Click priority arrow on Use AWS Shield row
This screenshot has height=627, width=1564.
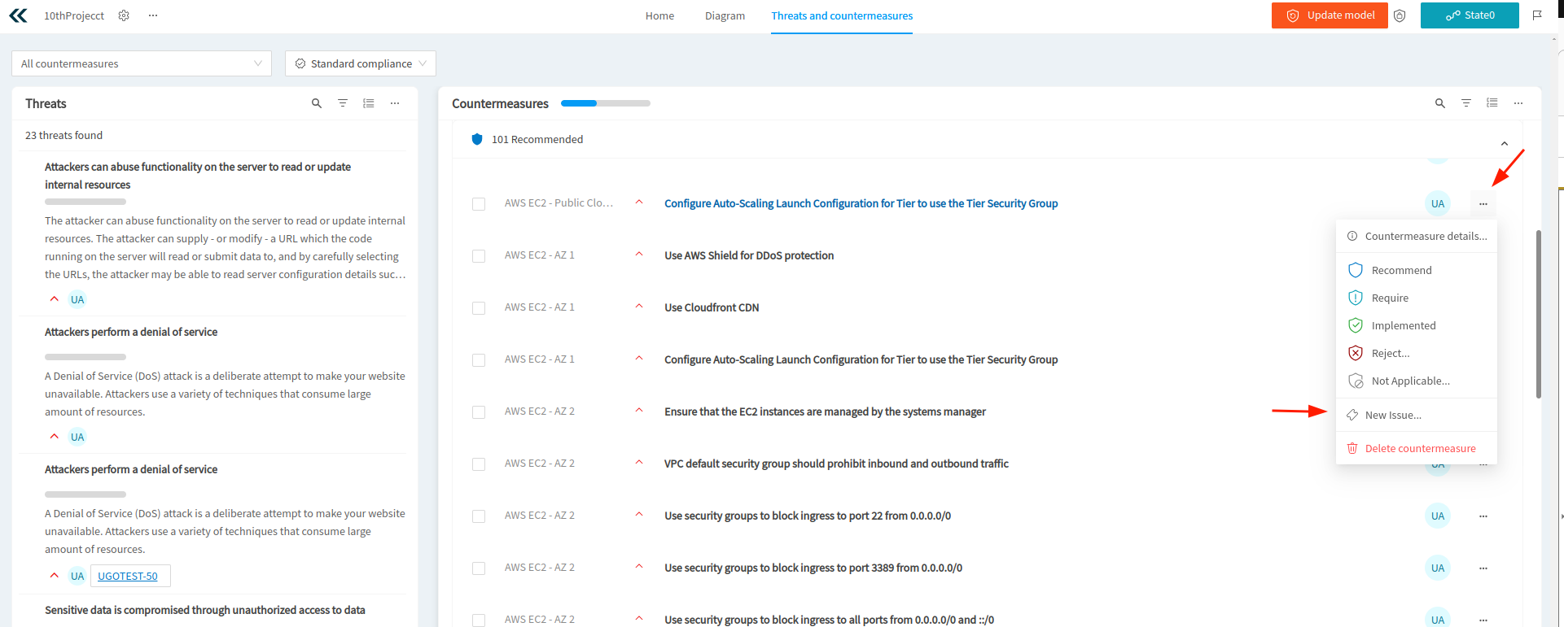(x=639, y=255)
